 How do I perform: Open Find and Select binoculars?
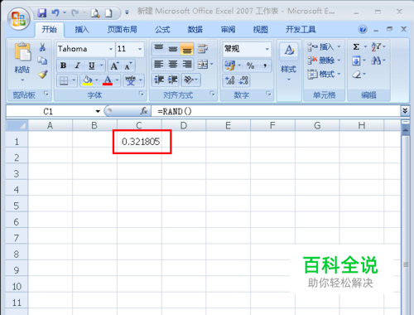(376, 61)
